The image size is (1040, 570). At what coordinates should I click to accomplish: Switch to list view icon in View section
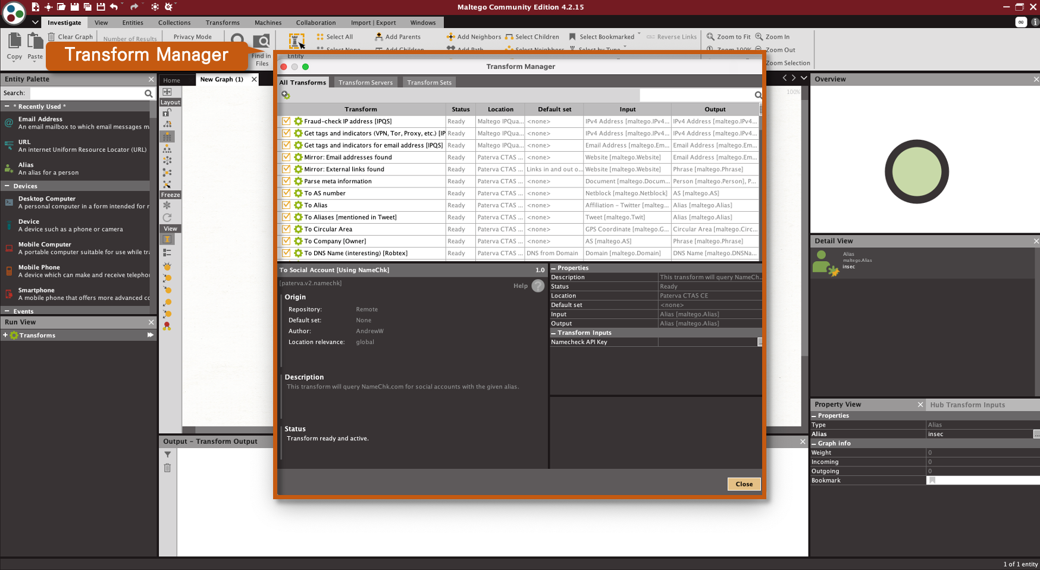pyautogui.click(x=167, y=252)
